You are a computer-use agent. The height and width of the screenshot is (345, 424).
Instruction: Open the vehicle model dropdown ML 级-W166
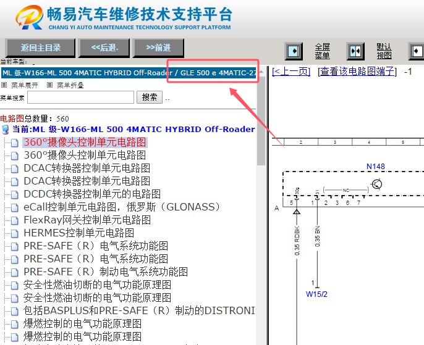[129, 73]
